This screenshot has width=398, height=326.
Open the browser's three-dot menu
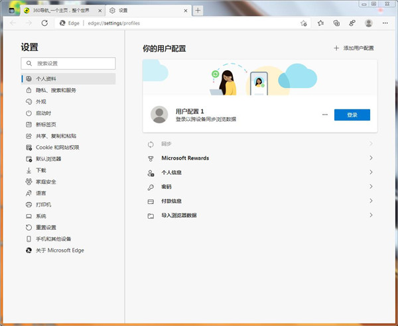[386, 23]
